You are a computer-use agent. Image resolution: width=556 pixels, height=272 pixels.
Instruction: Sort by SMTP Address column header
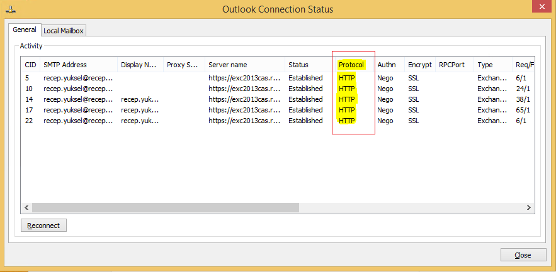click(x=79, y=65)
